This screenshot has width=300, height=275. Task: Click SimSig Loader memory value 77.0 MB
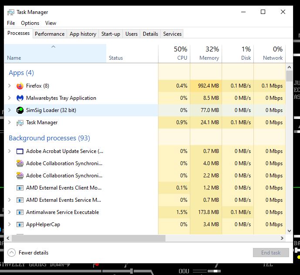click(x=210, y=110)
